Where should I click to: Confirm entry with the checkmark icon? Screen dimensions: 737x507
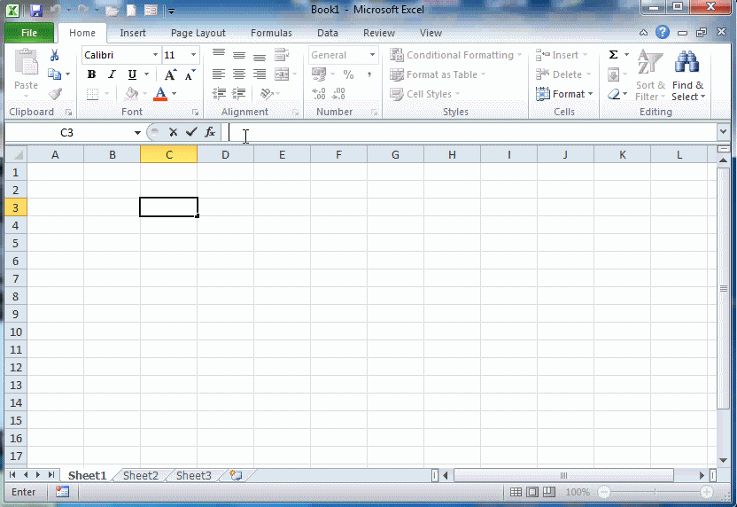(x=191, y=132)
